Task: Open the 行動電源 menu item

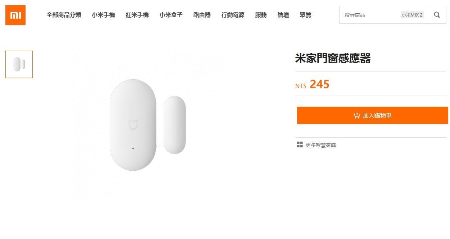Action: [x=233, y=15]
